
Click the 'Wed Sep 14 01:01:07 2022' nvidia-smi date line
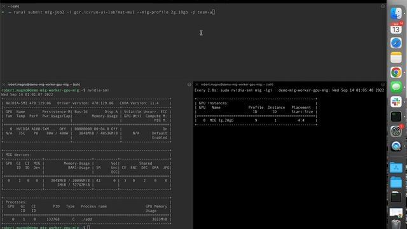point(27,95)
